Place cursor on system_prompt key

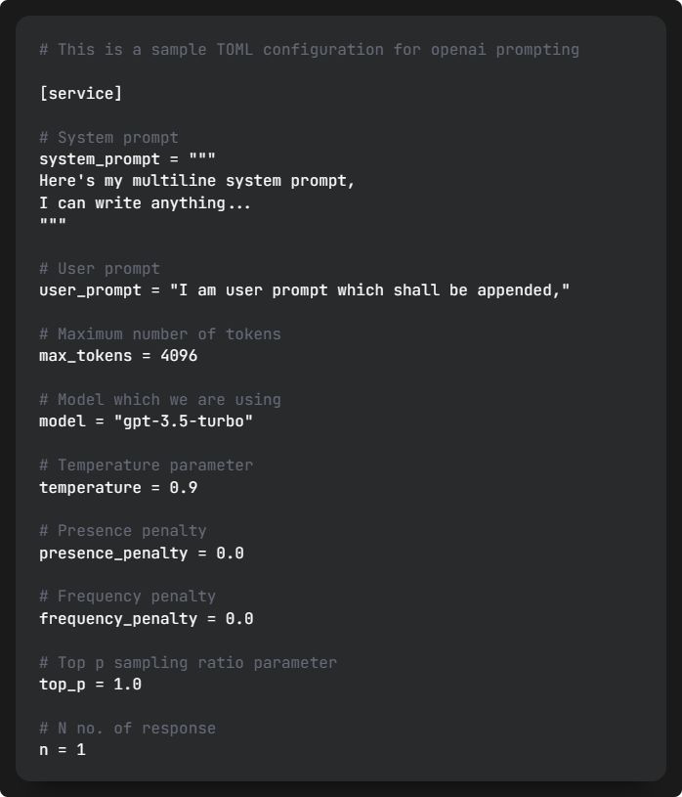coord(100,159)
